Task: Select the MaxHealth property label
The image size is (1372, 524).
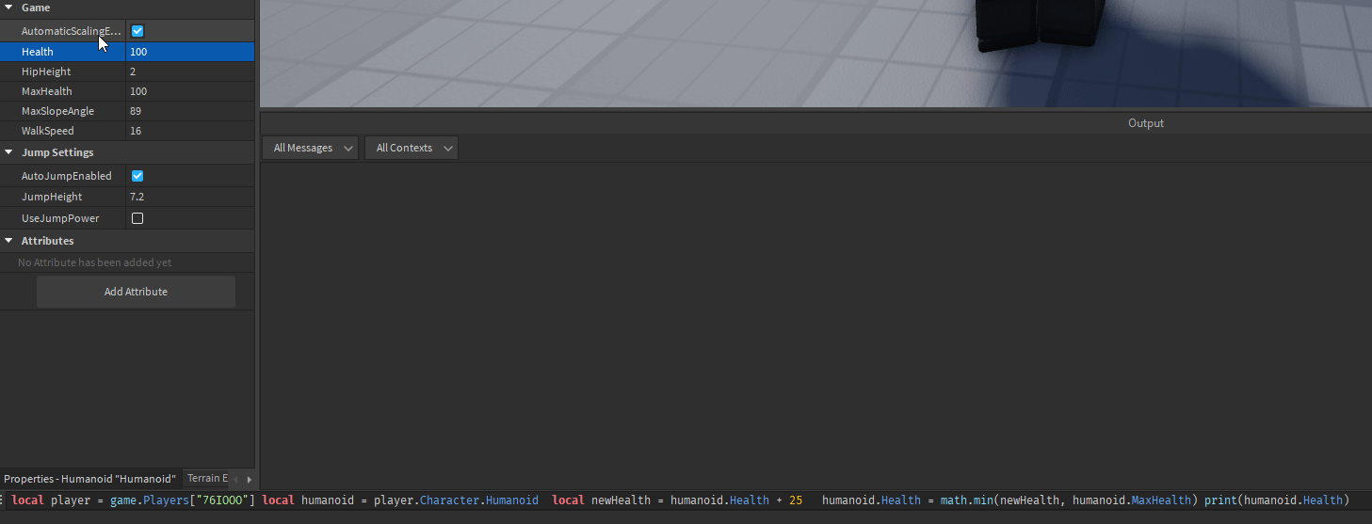Action: [47, 91]
